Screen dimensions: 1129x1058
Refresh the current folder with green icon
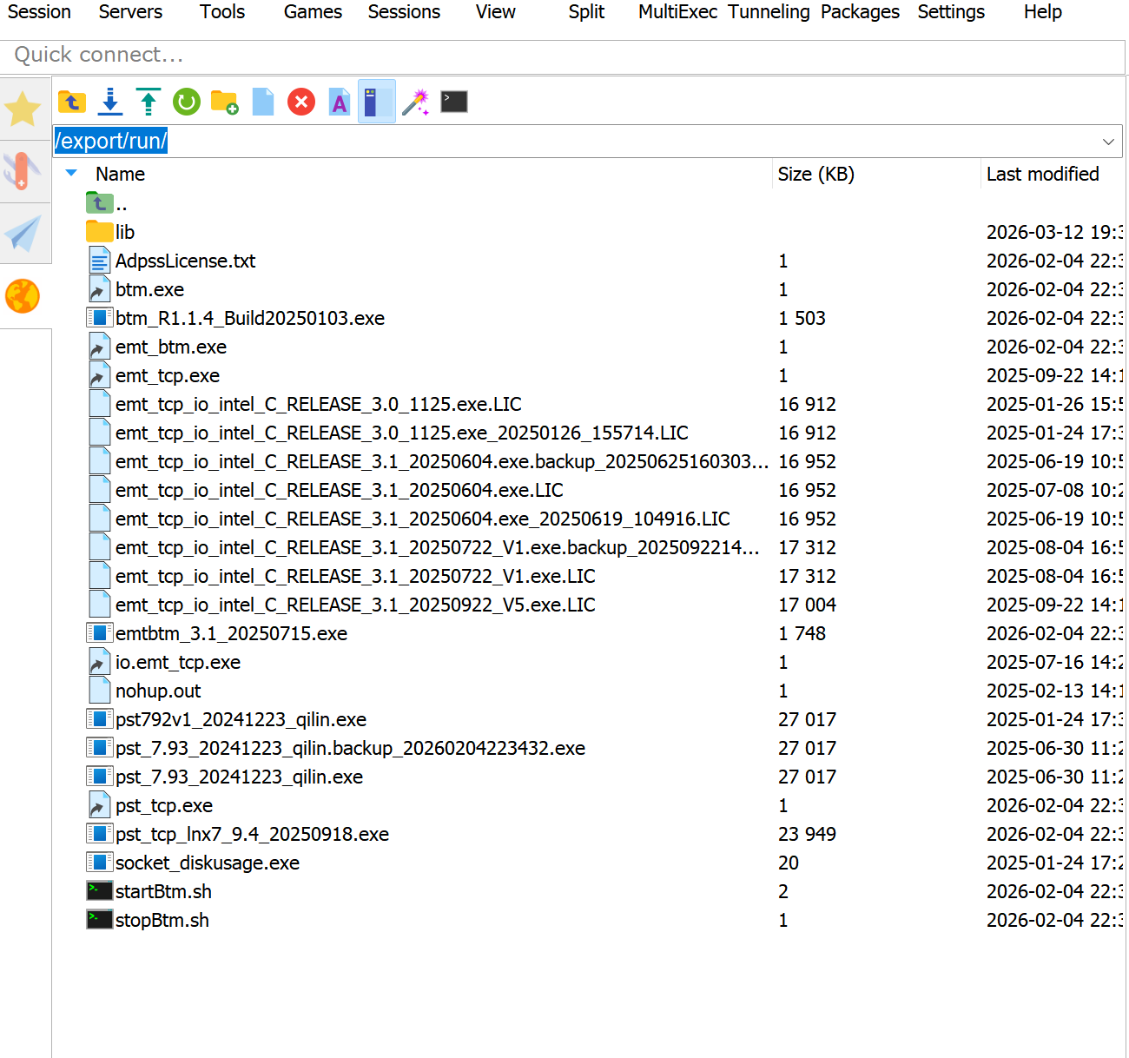(x=187, y=102)
